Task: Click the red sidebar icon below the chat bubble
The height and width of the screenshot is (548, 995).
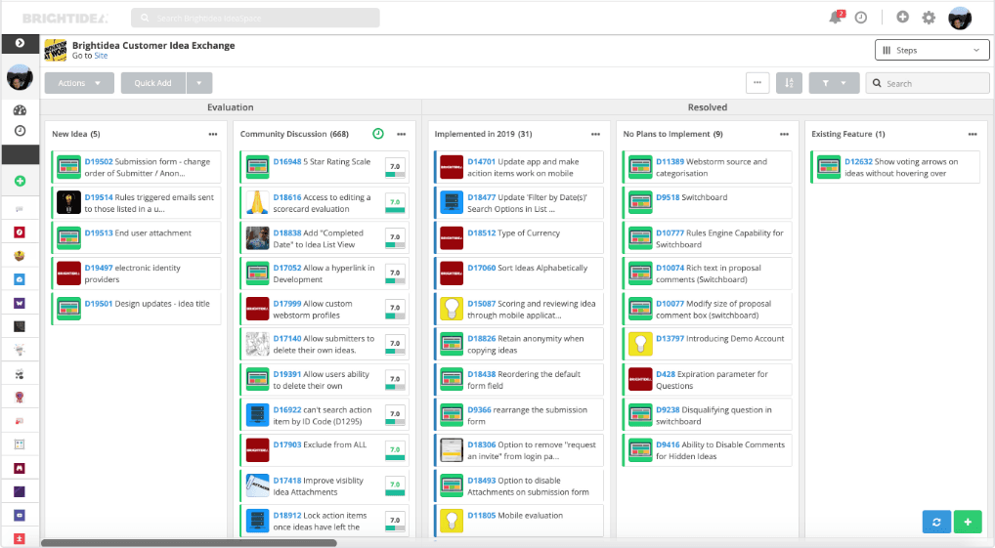Action: click(x=20, y=232)
